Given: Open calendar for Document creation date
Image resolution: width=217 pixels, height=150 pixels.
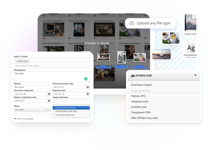Looking at the screenshot, I should click(88, 87).
